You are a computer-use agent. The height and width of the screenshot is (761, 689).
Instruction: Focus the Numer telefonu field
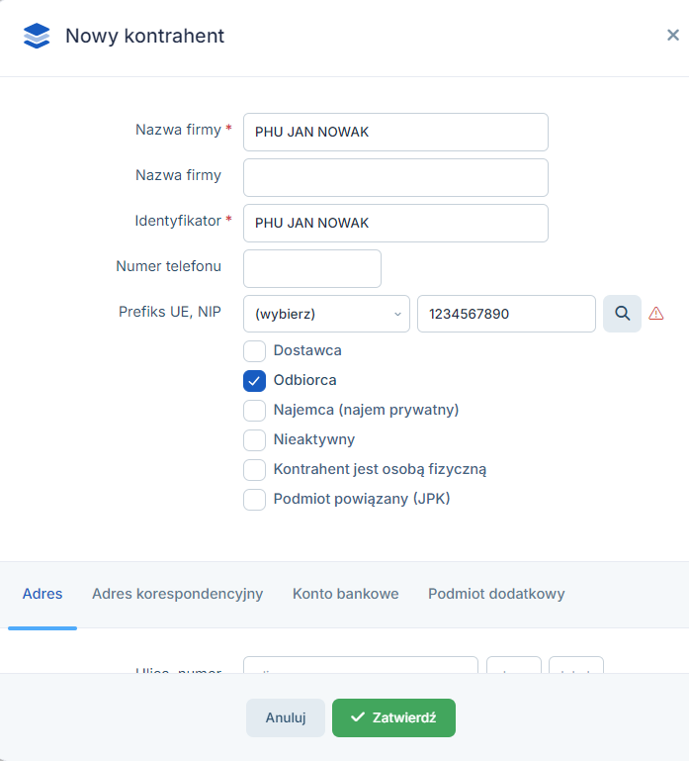312,268
